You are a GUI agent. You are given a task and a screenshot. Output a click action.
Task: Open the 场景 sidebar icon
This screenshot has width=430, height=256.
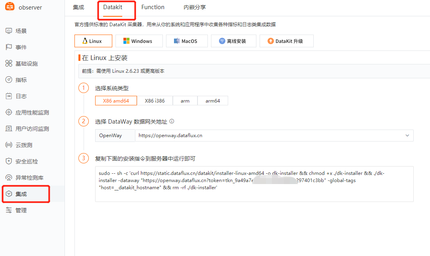click(9, 31)
